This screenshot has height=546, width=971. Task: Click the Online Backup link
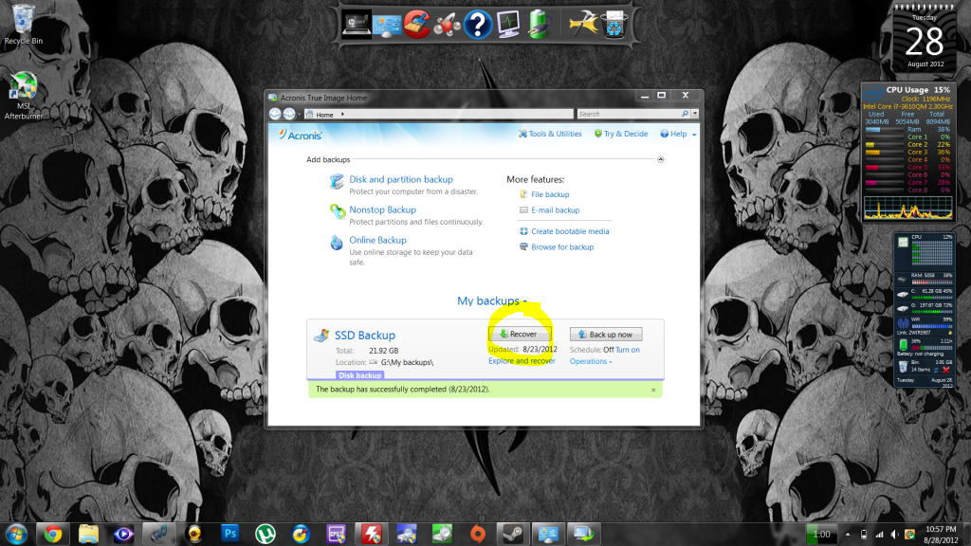click(x=377, y=240)
